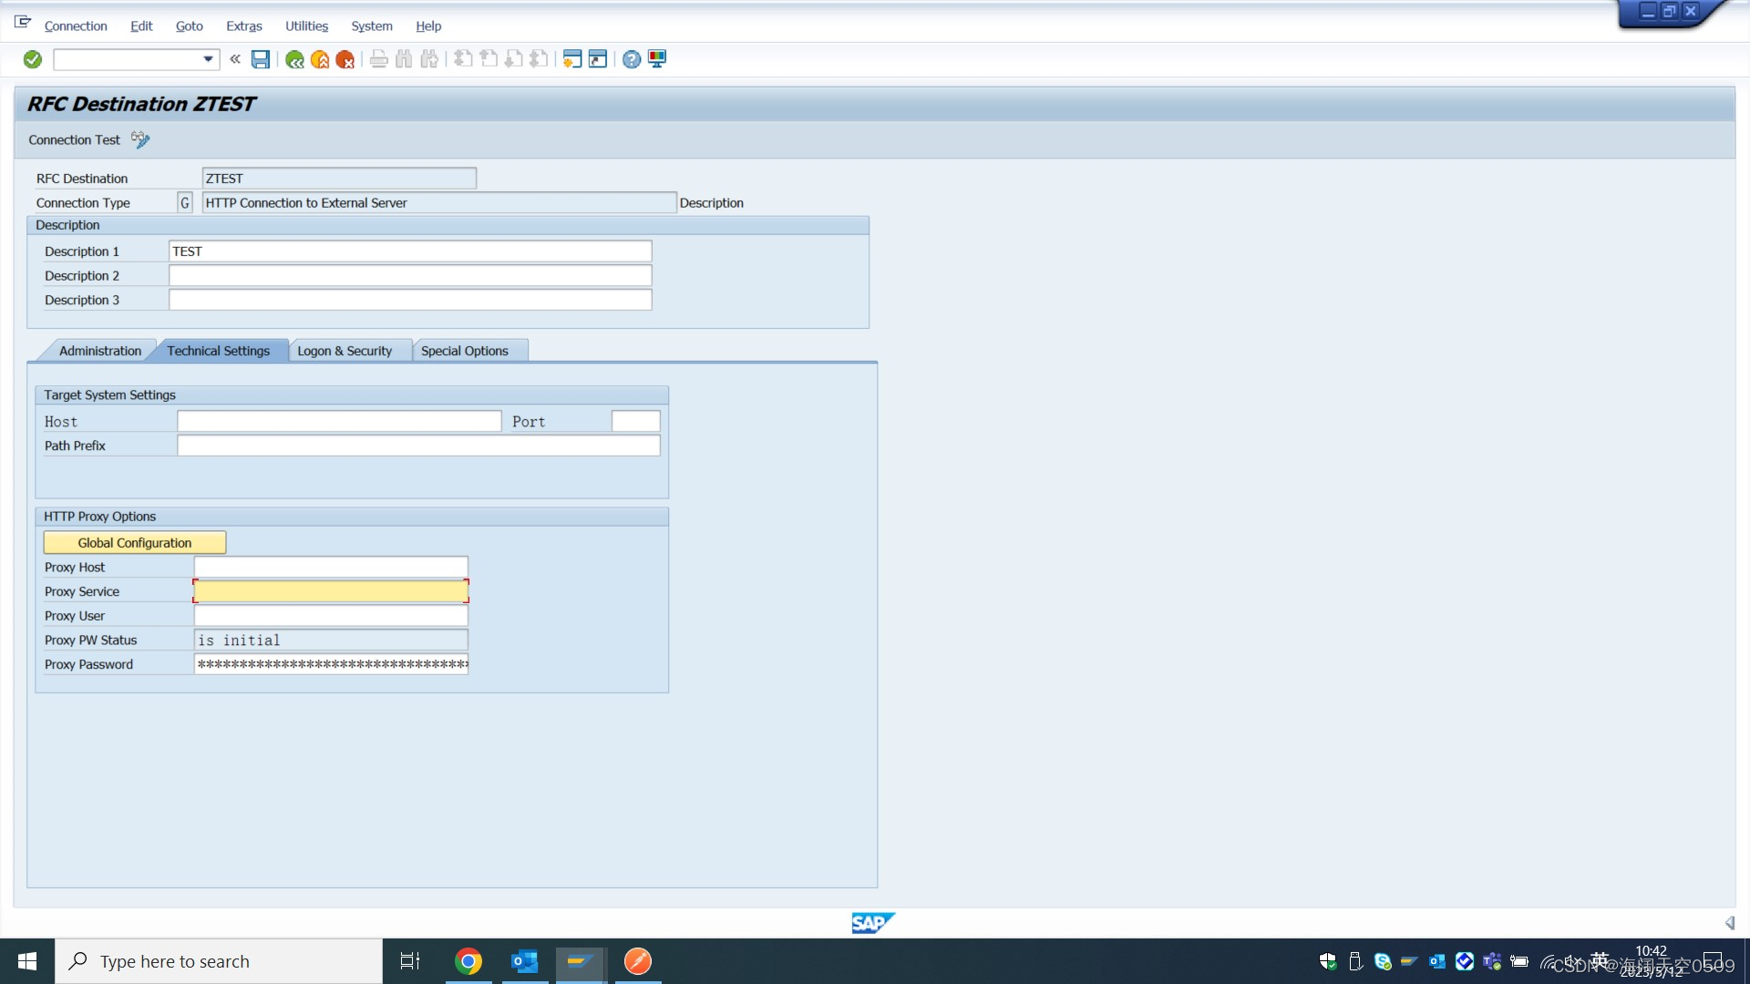Click the yellow Exit icon
Image resolution: width=1750 pixels, height=984 pixels.
[x=319, y=59]
